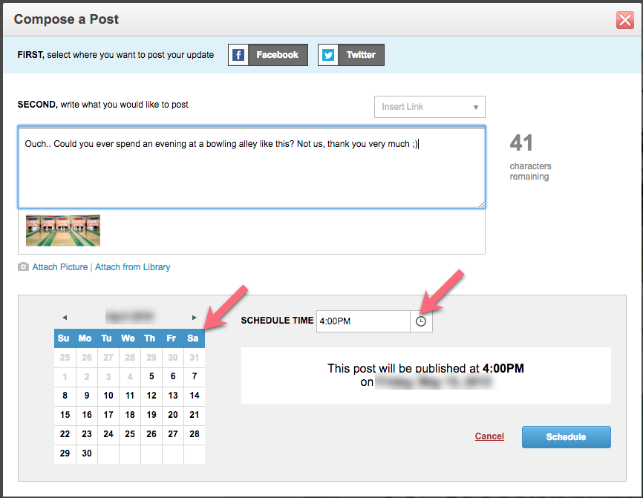Click the attached bowling alley thumbnail
The image size is (643, 498).
(63, 230)
